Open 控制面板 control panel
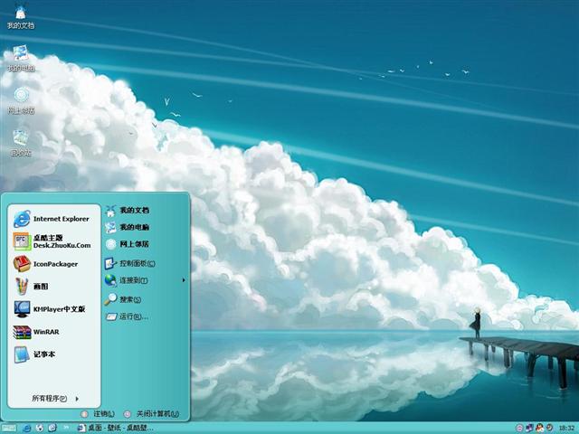 pyautogui.click(x=130, y=263)
